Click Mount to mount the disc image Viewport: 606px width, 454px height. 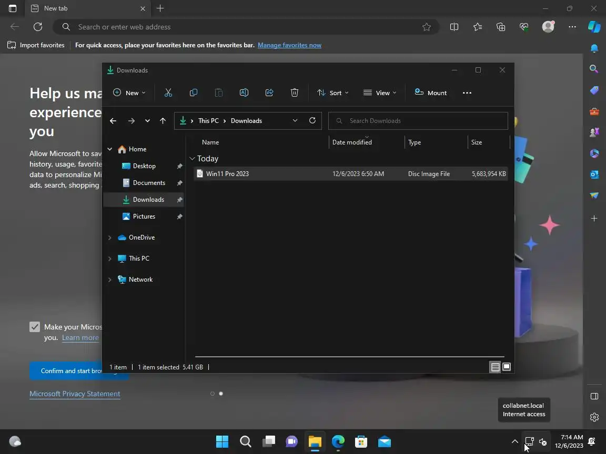coord(430,92)
